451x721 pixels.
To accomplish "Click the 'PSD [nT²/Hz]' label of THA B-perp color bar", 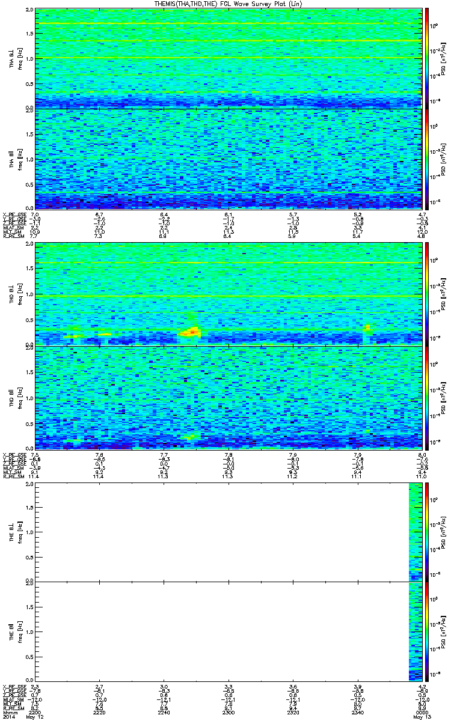I will click(443, 58).
